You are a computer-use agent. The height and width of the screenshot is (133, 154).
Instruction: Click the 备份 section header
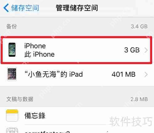pyautogui.click(x=11, y=27)
